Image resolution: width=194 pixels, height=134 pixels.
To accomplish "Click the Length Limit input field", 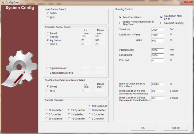I will pos(158,55).
